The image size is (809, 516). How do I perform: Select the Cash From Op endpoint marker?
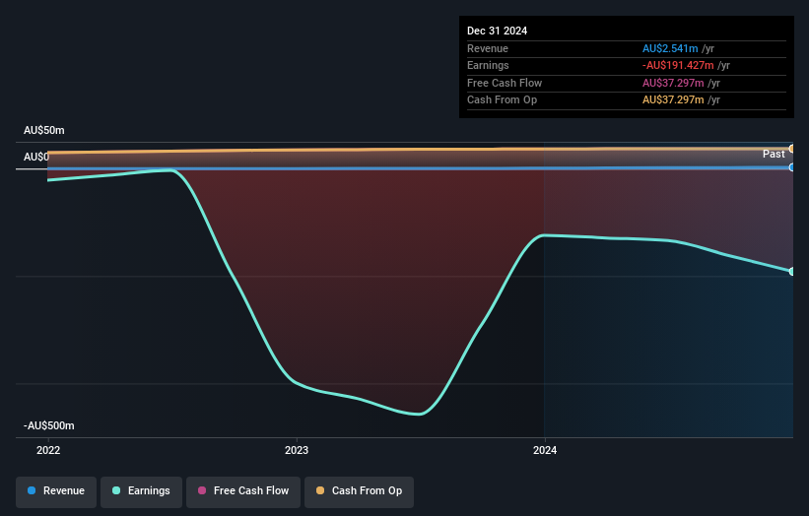792,149
